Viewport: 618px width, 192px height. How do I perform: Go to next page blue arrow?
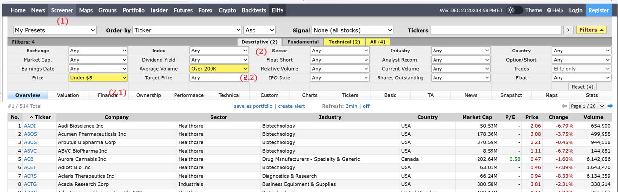coord(610,106)
